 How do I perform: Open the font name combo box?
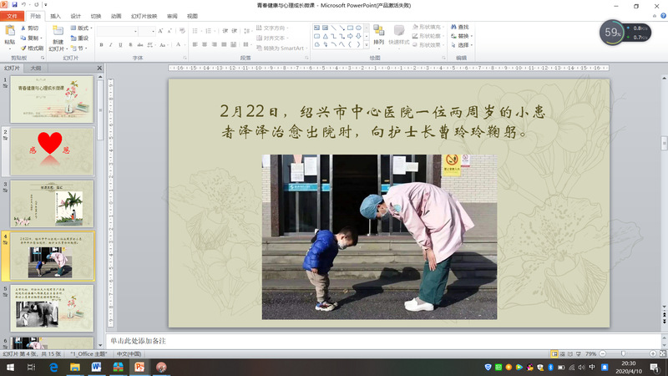[x=117, y=31]
